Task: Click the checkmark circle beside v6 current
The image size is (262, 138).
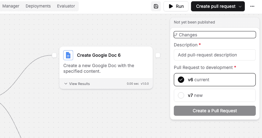Action: 181,80
